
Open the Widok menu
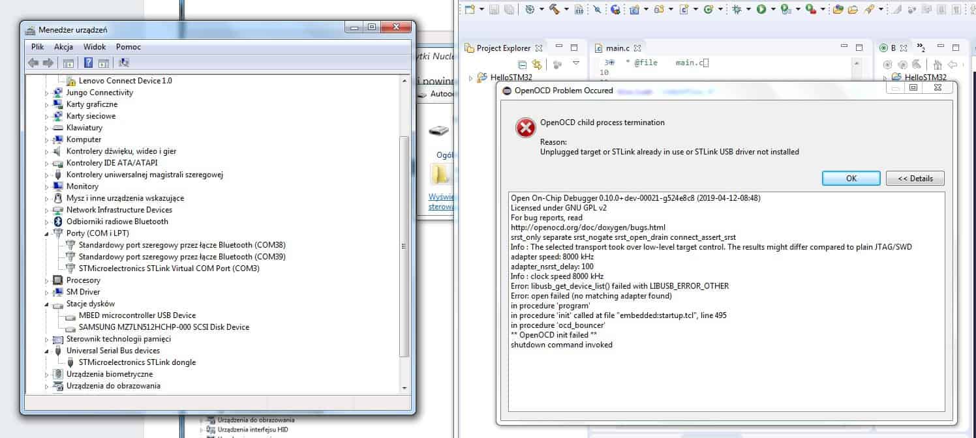(95, 47)
